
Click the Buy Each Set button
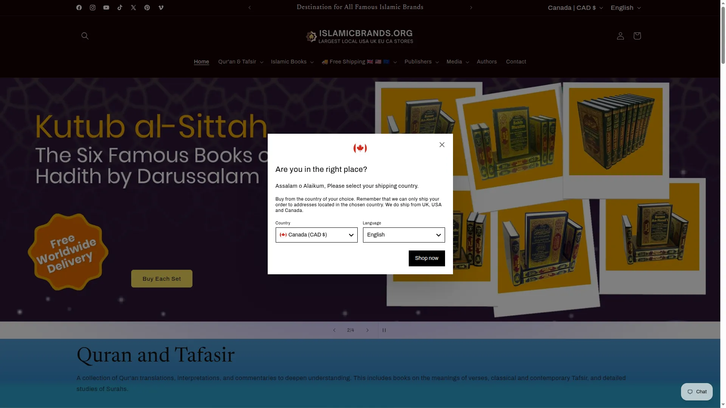point(162,279)
